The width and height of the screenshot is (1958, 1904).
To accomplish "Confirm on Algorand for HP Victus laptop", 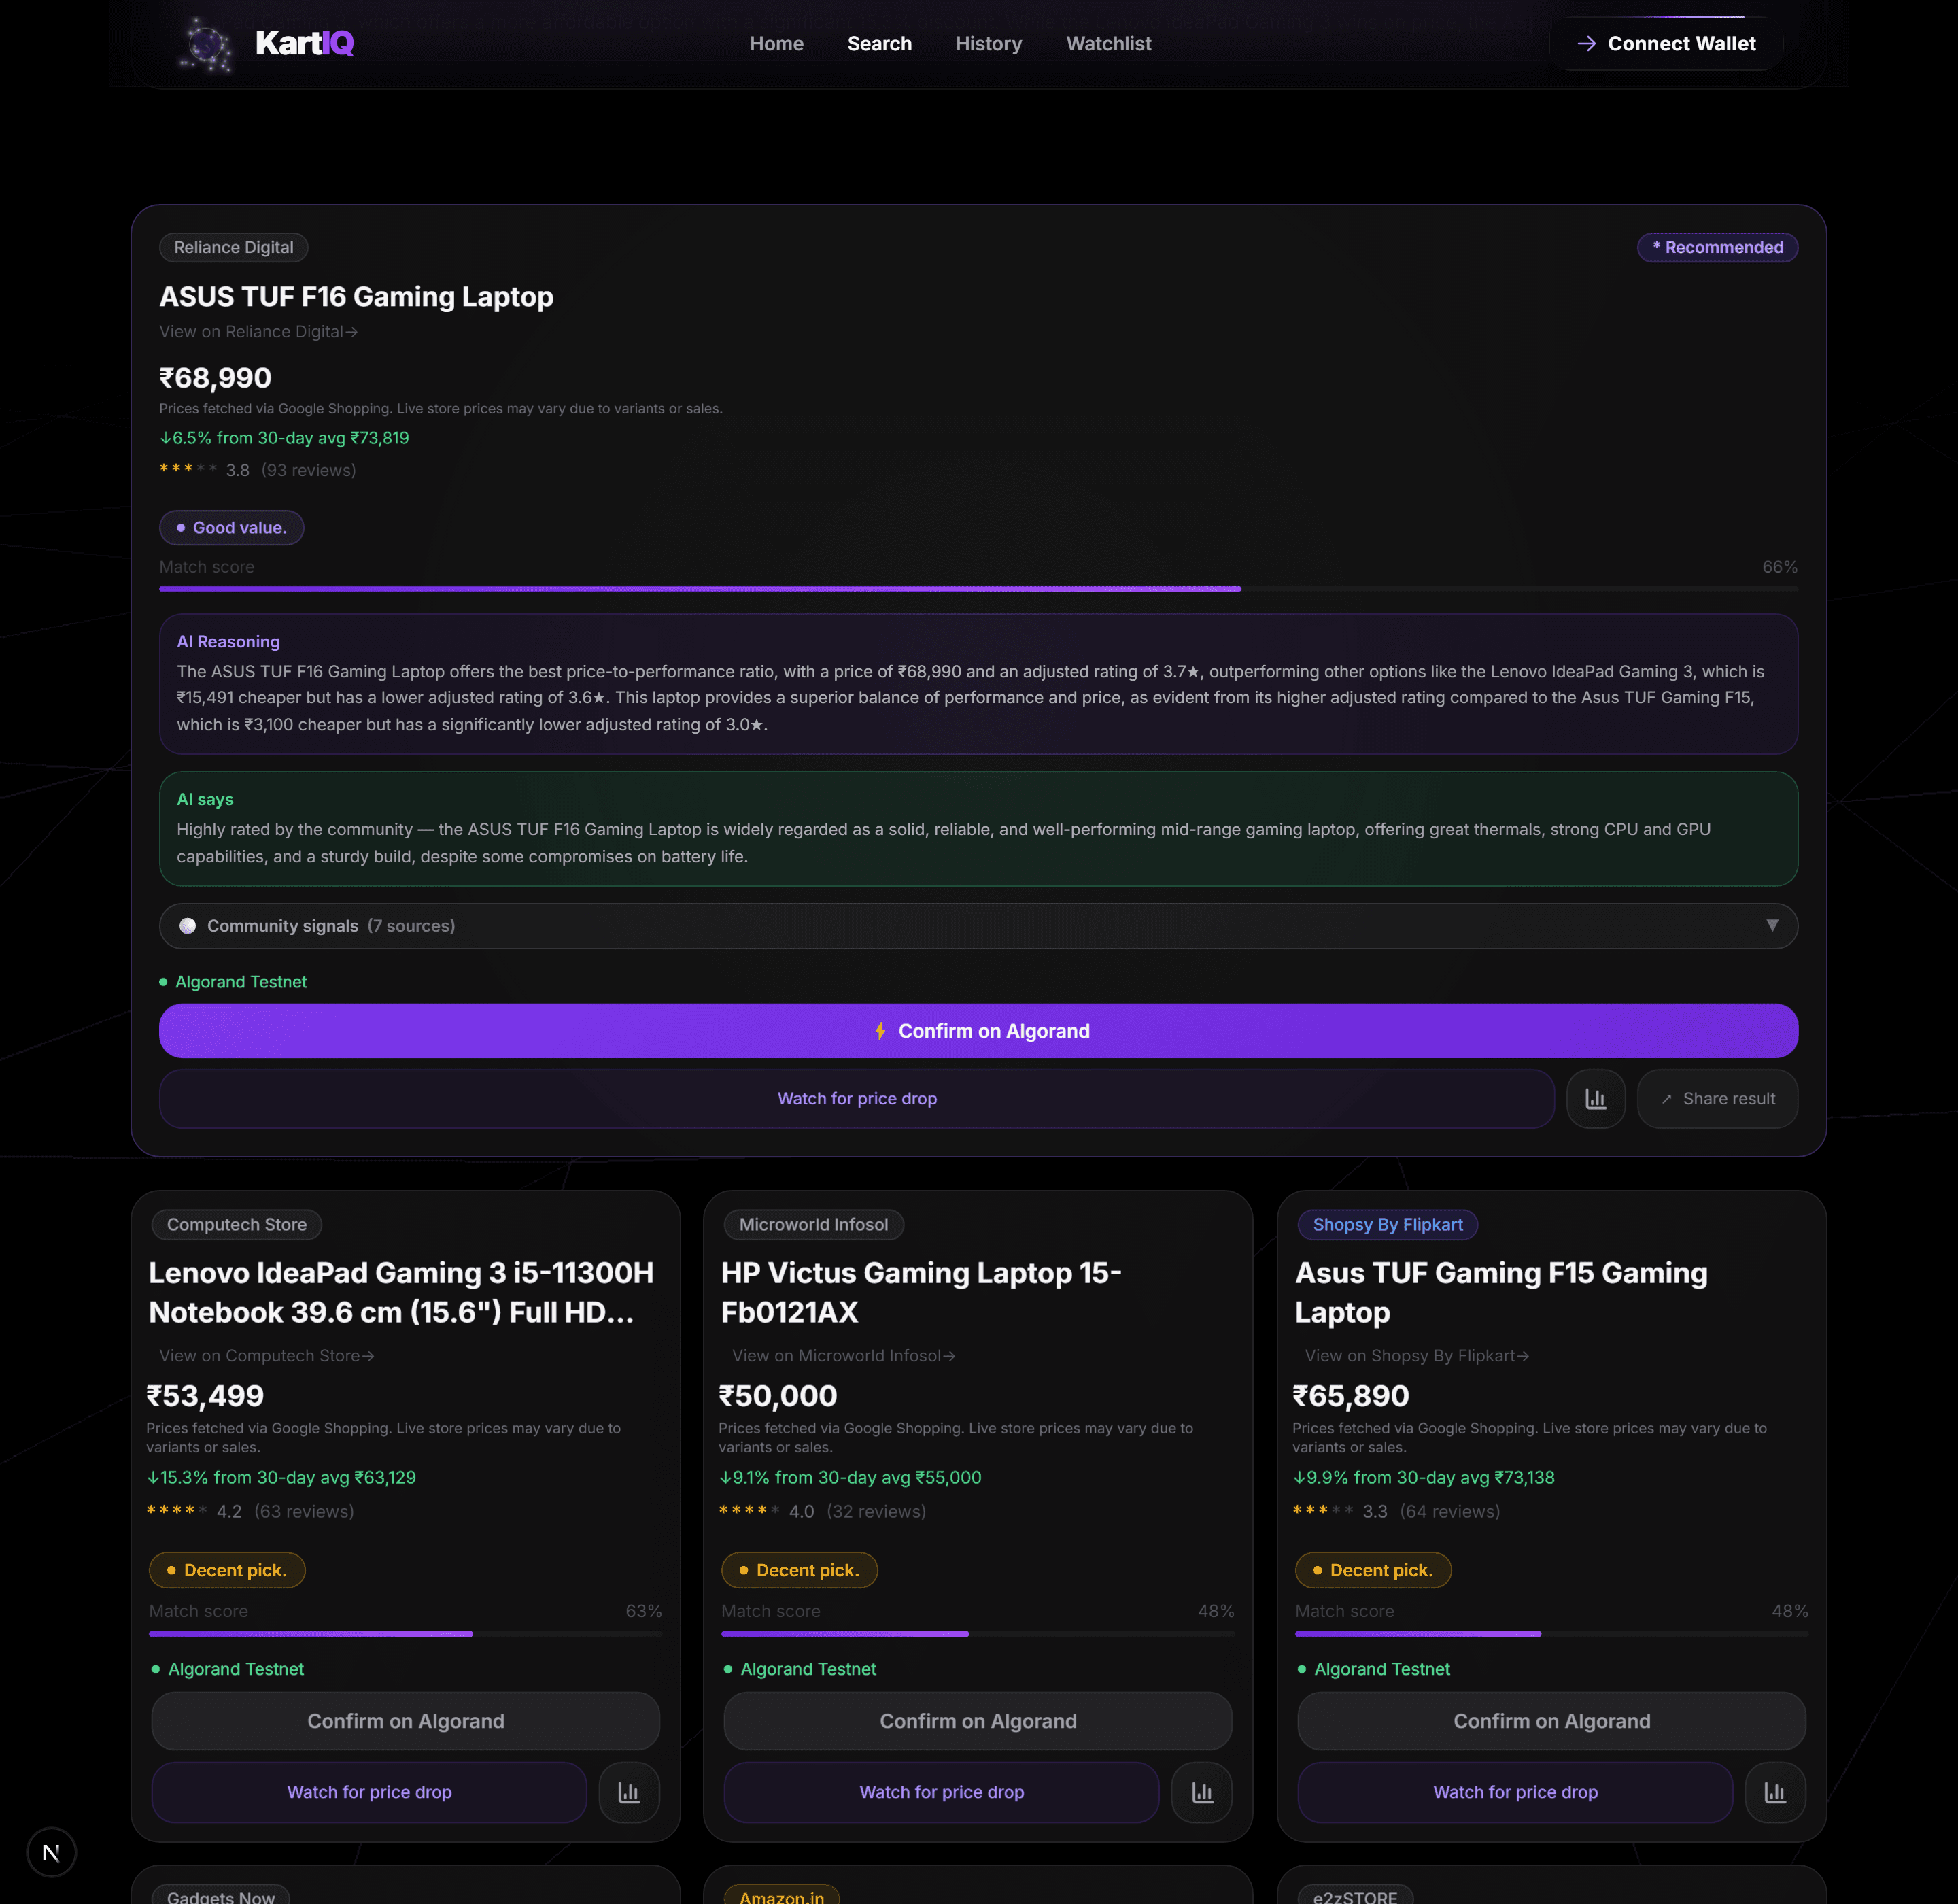I will pyautogui.click(x=978, y=1721).
